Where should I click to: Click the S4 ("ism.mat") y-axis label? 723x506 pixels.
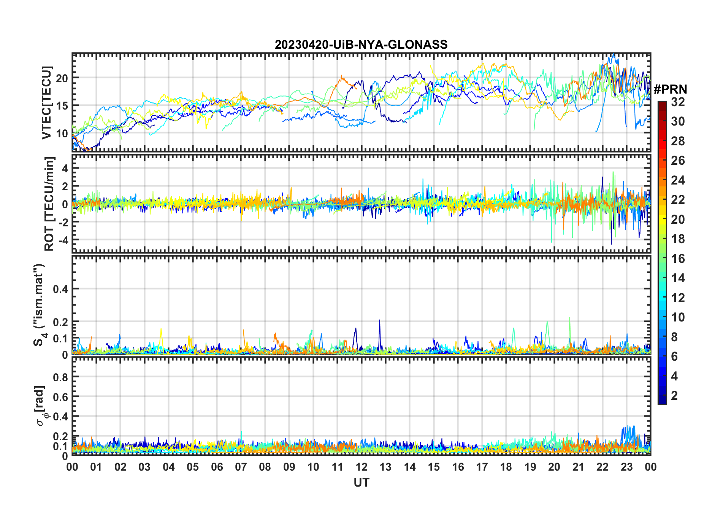[x=40, y=305]
